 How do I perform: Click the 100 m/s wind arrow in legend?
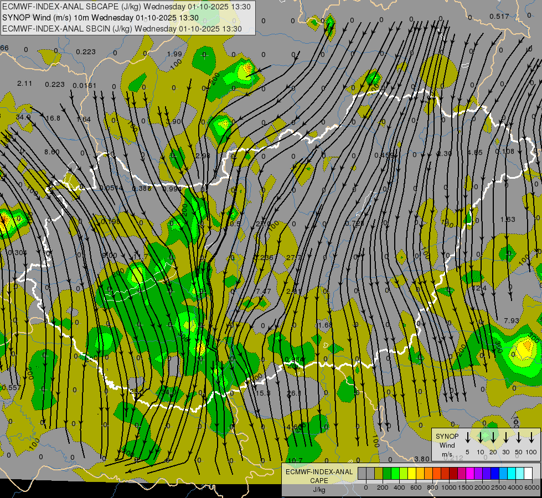[x=531, y=438]
